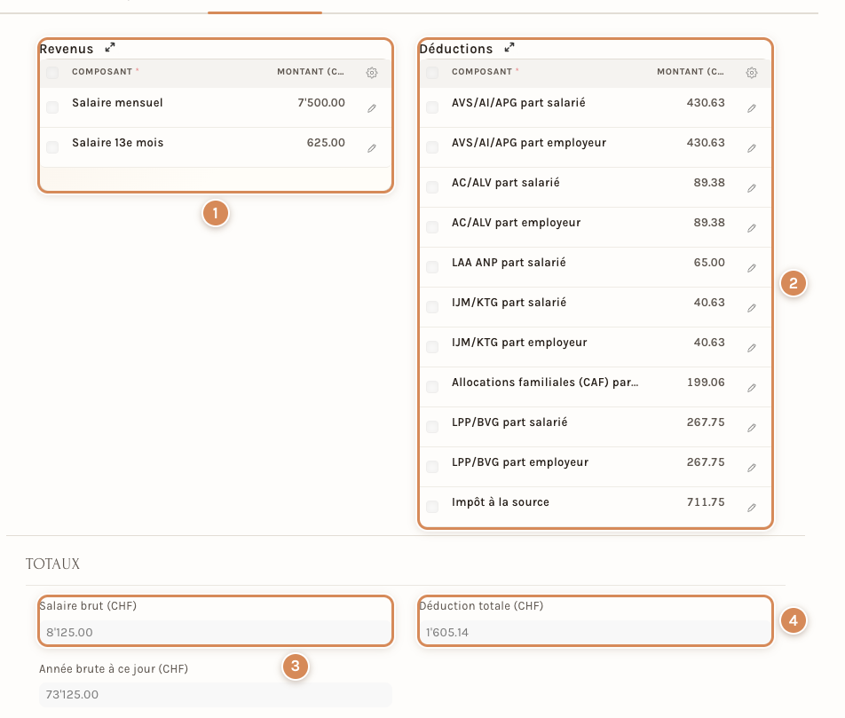
Task: Check the Impôt à la source row
Action: coord(432,506)
